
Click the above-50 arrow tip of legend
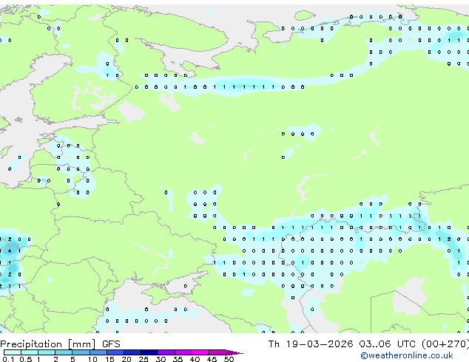234,353
